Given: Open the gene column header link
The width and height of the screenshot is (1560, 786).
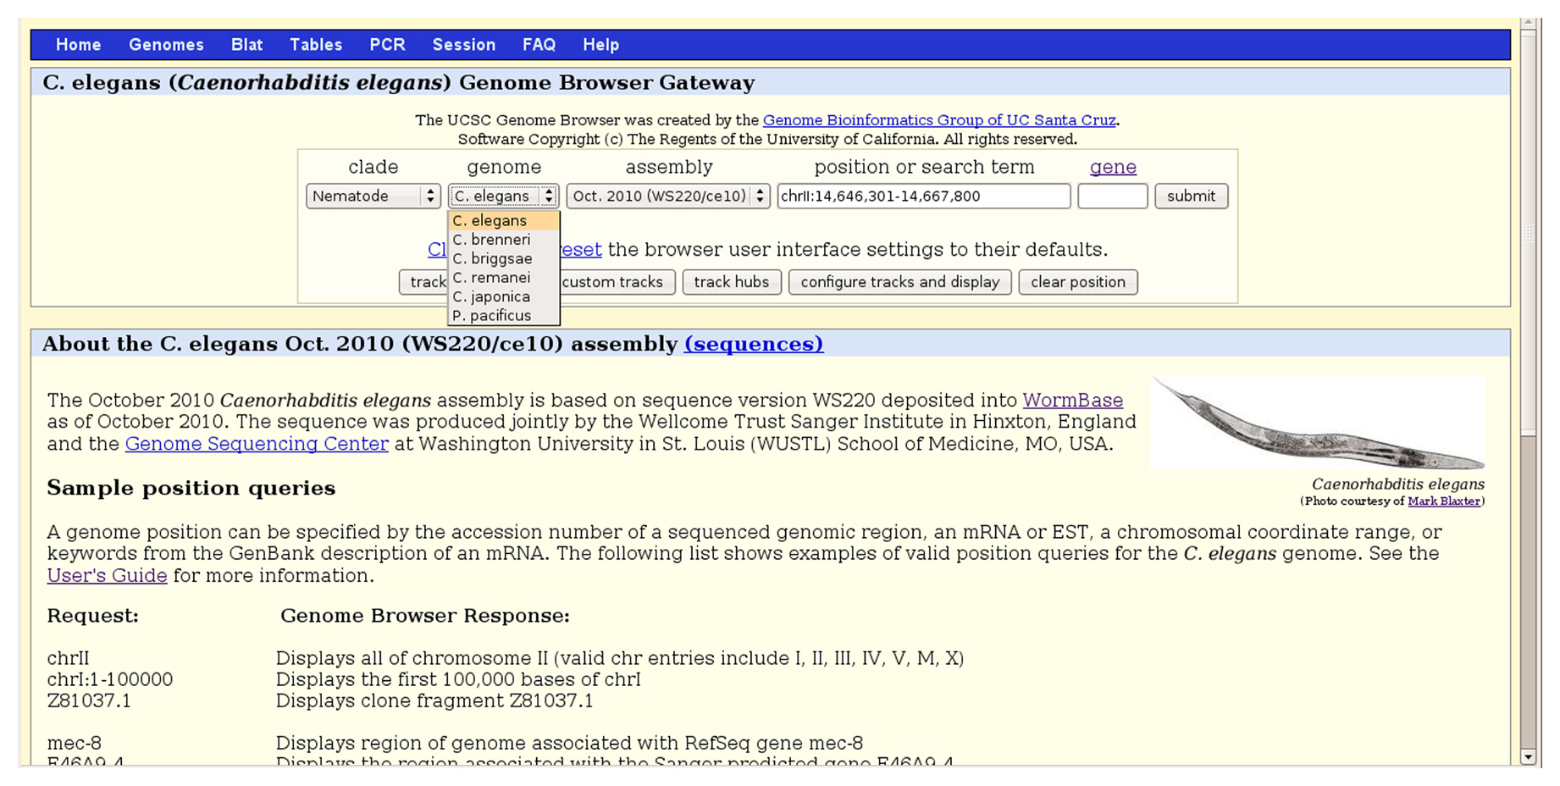Looking at the screenshot, I should click(x=1113, y=167).
